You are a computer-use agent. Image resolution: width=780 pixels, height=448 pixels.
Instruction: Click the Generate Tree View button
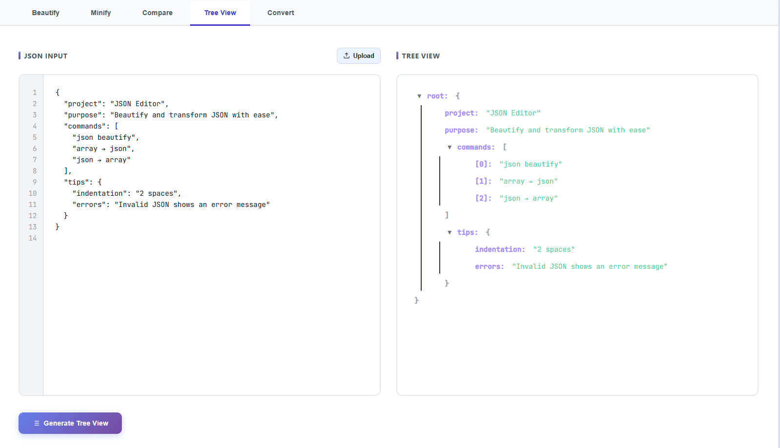coord(70,423)
